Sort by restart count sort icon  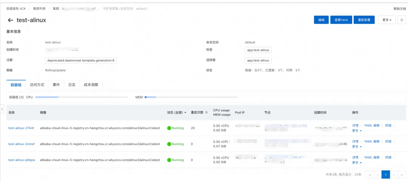pyautogui.click(x=207, y=112)
